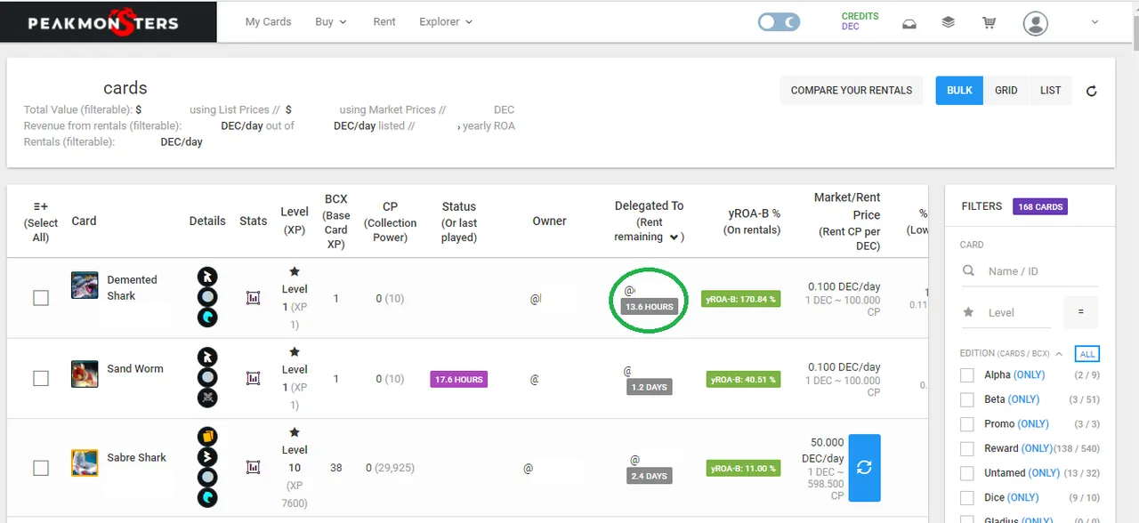Click the Demented Shark card thumbnail
Viewport: 1139px width, 523px height.
tap(85, 285)
